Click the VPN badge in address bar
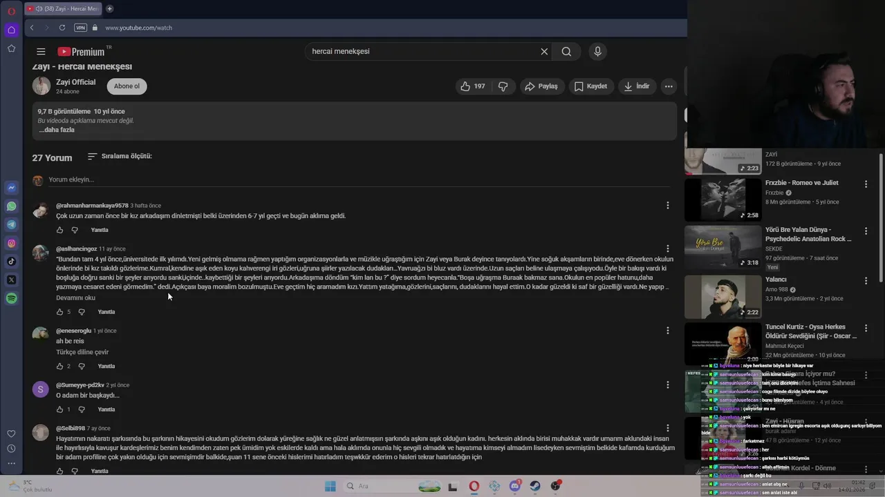 point(80,28)
